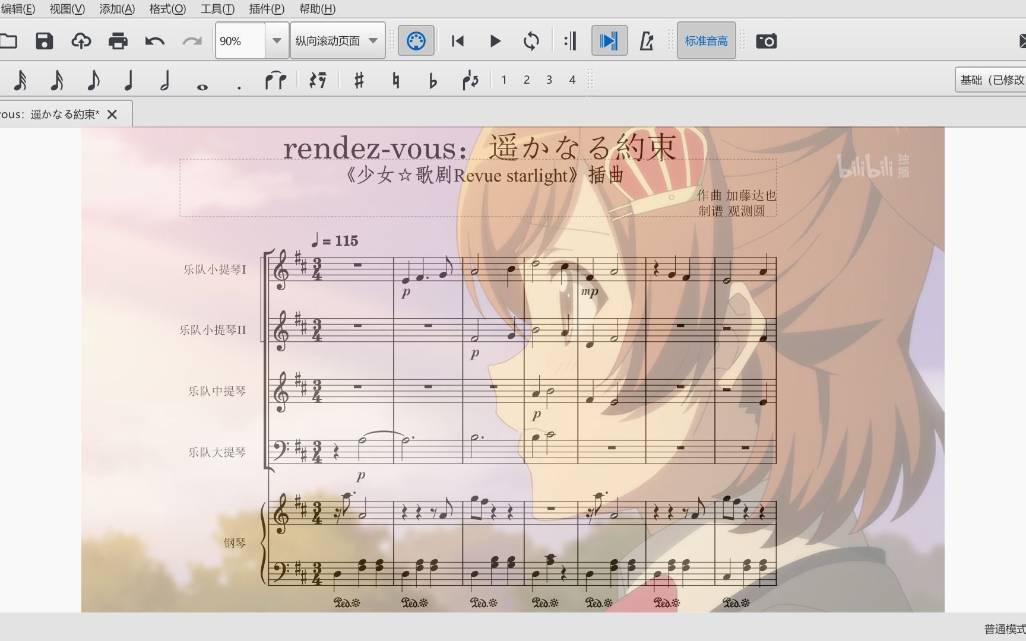The image size is (1026, 641).
Task: Select voice 4
Action: [x=572, y=80]
